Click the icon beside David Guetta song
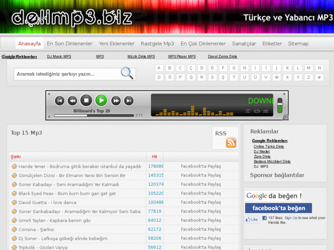 14,202
